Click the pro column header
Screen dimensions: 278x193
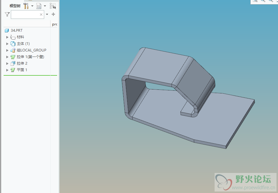click(x=55, y=24)
